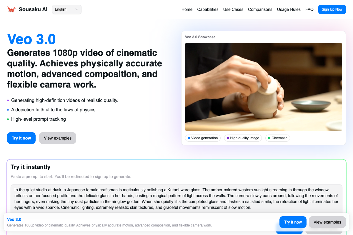Select the High quality image tag
Viewport: 353px width, 235px height.
pyautogui.click(x=243, y=138)
